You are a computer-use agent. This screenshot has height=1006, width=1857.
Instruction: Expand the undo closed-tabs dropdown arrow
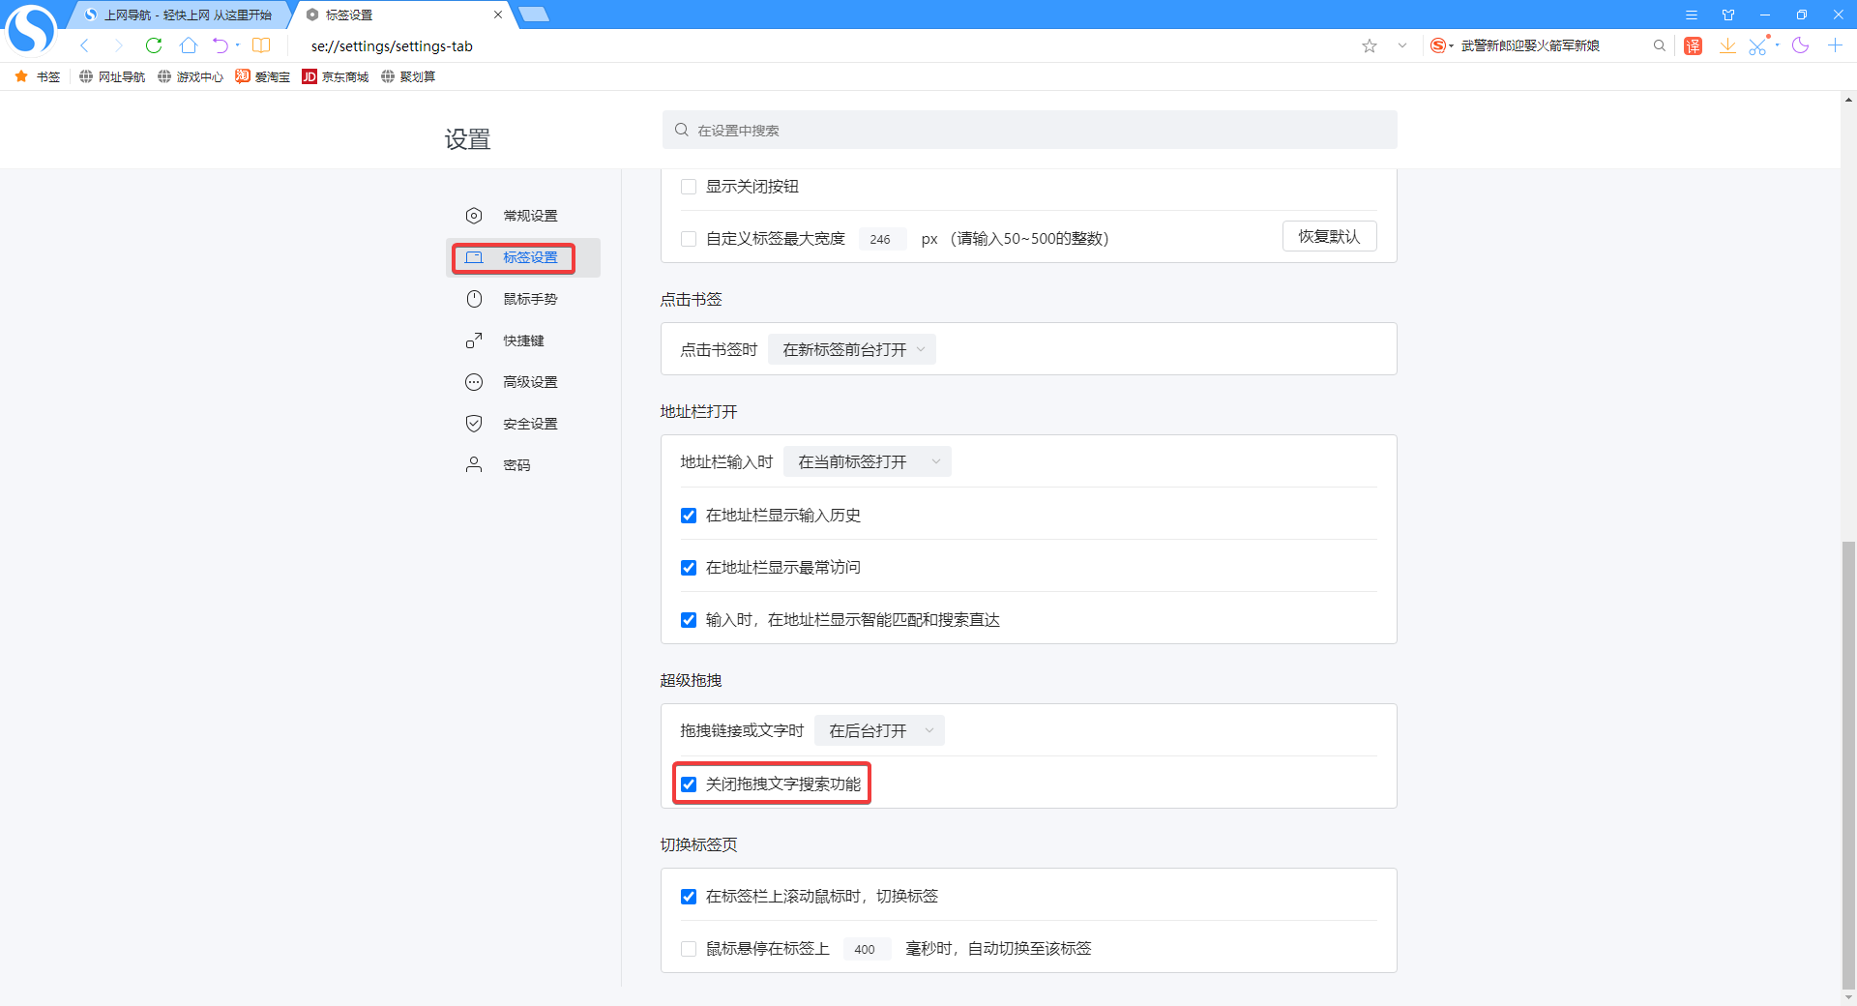point(238,45)
